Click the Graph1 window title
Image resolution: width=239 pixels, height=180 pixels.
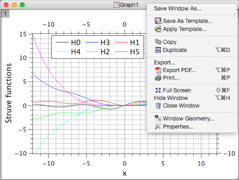click(x=129, y=5)
